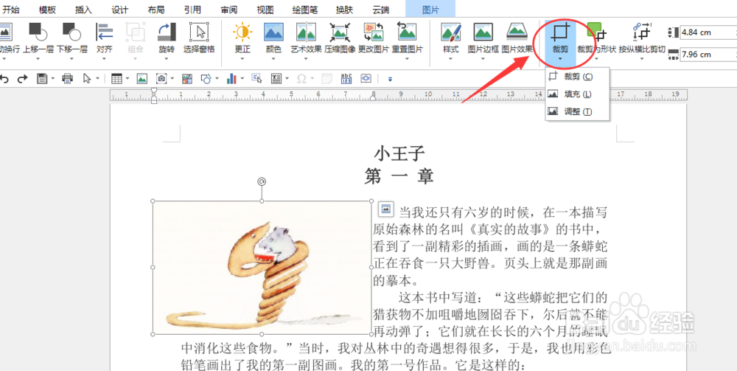Click the picture height field 4.84 cm

708,32
